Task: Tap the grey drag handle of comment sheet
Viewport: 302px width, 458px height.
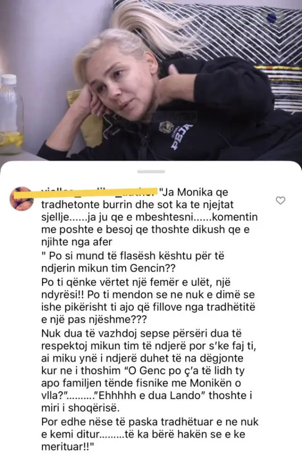Action: coord(151,172)
